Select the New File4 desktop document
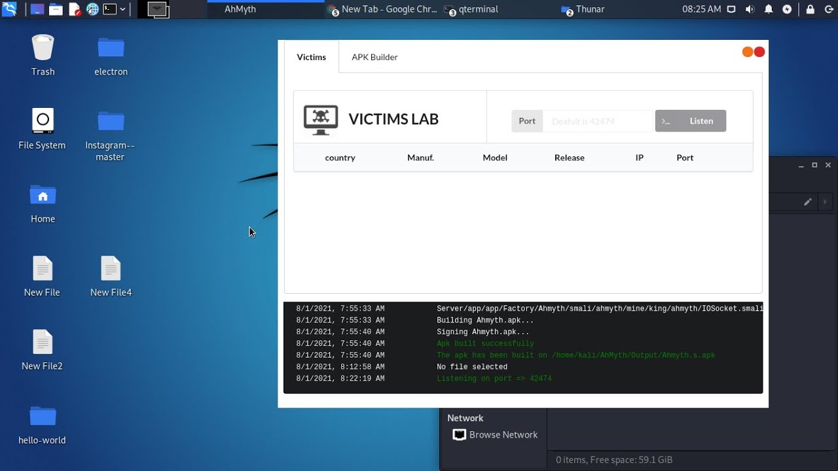This screenshot has width=838, height=471. [x=111, y=276]
